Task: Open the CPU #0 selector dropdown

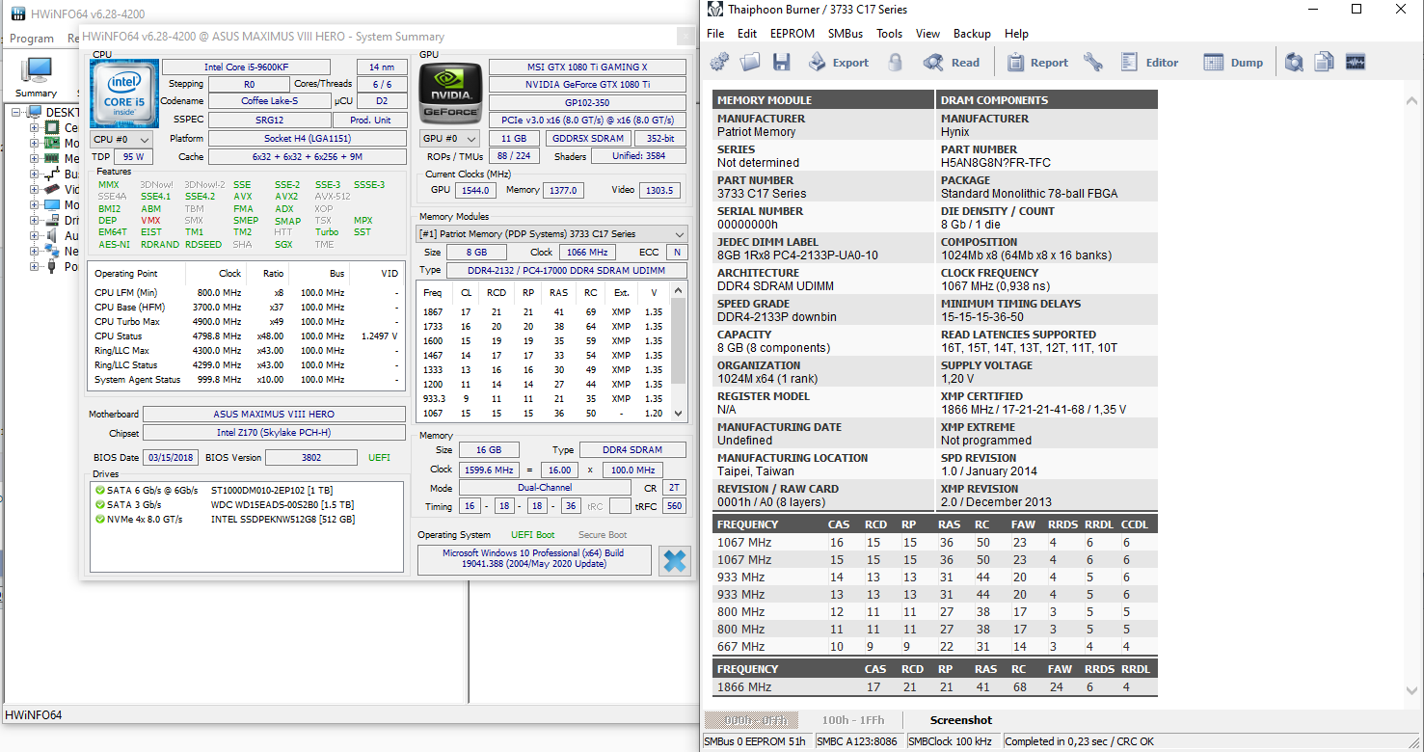Action: click(121, 139)
